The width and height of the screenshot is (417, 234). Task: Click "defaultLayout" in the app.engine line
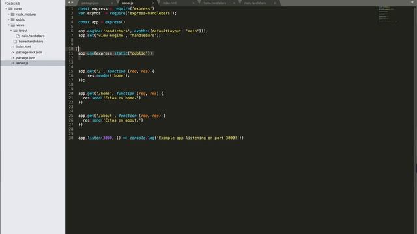point(166,31)
